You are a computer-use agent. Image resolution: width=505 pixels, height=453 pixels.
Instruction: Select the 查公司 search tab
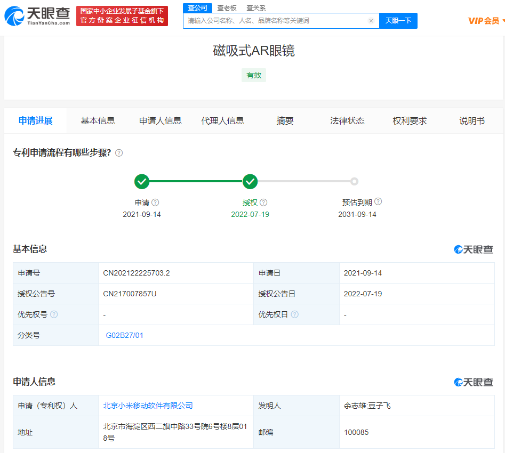[197, 7]
